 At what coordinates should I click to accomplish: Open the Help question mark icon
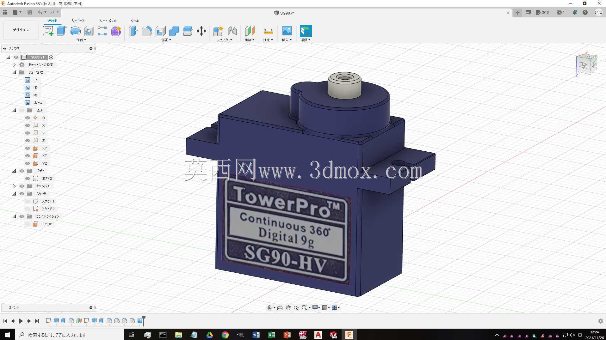click(585, 12)
